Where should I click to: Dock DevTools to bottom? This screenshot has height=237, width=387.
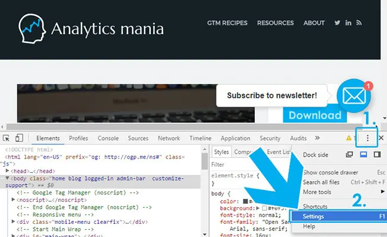363,155
